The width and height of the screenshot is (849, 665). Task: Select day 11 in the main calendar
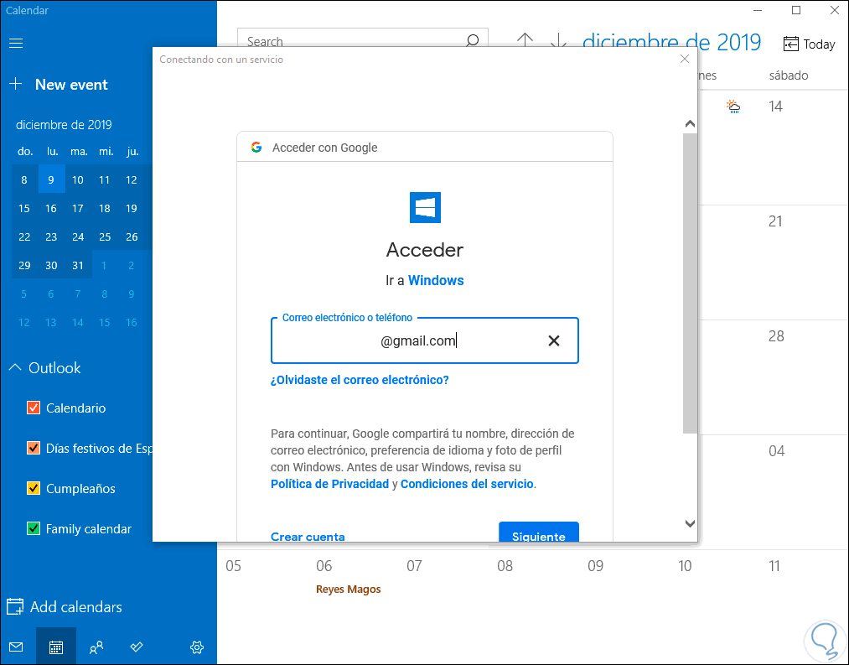point(774,566)
